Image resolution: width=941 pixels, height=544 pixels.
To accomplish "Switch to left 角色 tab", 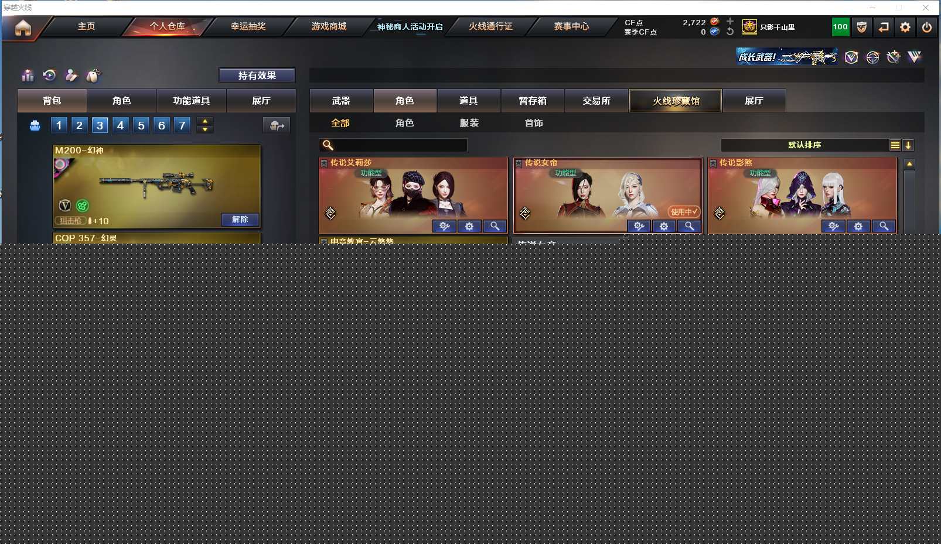I will tap(122, 101).
